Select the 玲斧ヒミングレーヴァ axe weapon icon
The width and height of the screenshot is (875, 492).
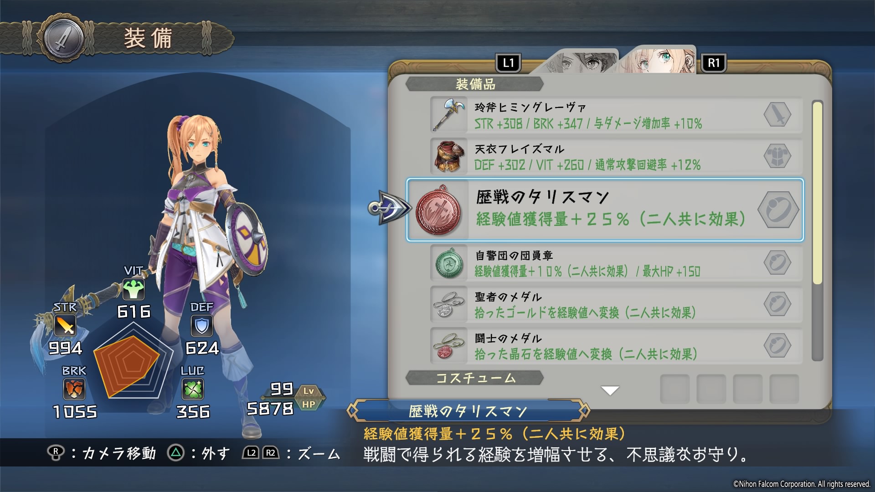449,114
